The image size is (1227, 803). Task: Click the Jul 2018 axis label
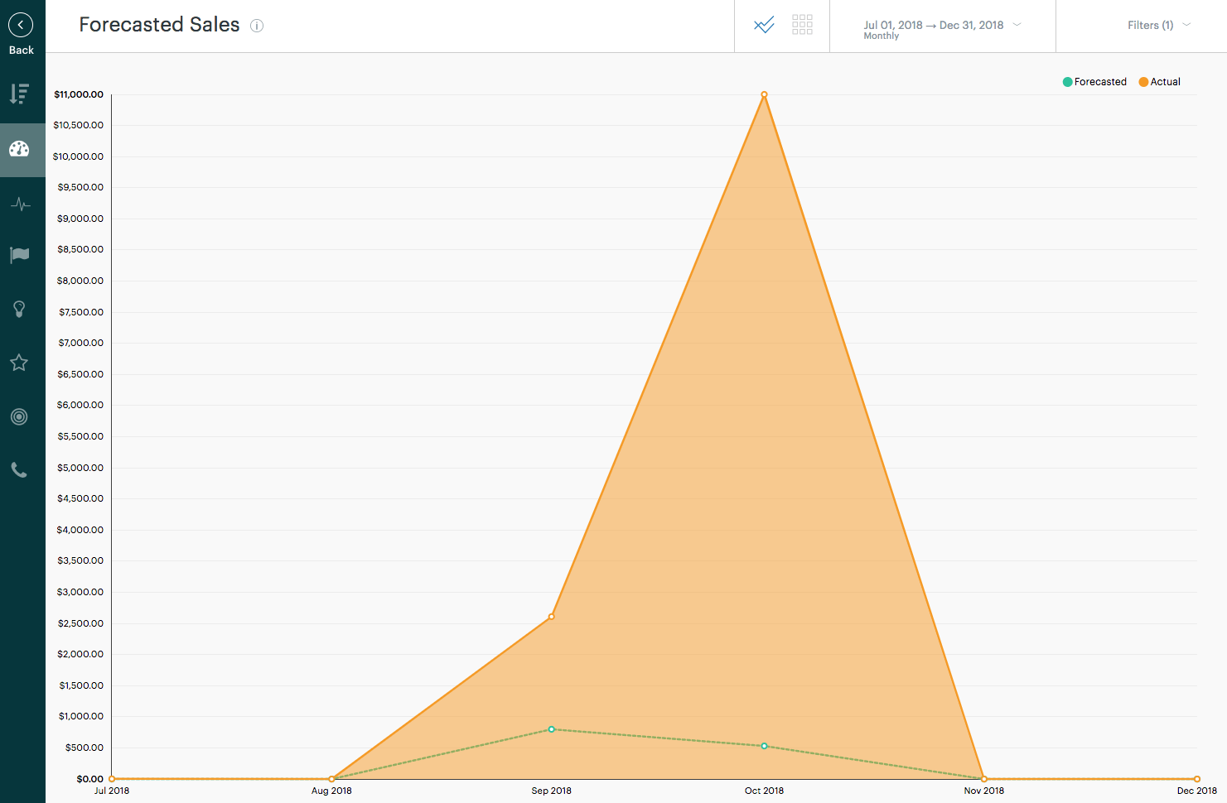click(x=112, y=791)
